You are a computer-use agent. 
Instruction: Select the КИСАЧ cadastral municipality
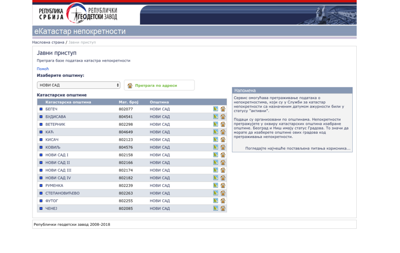pos(52,140)
